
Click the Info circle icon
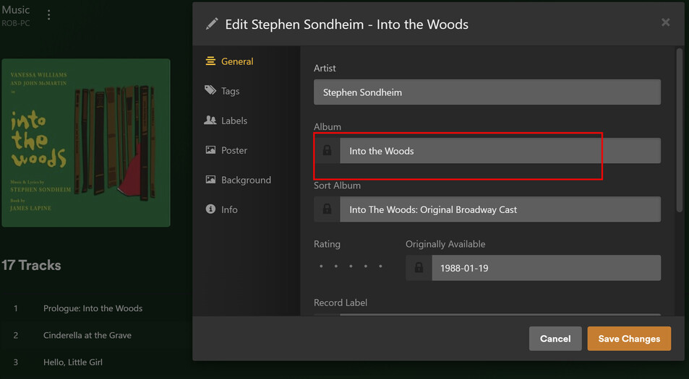pos(210,209)
